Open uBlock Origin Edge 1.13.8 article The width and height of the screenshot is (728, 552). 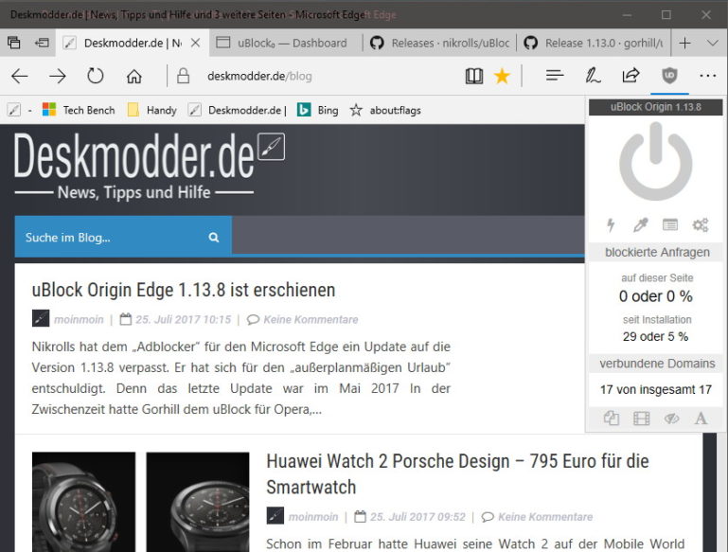click(x=184, y=290)
